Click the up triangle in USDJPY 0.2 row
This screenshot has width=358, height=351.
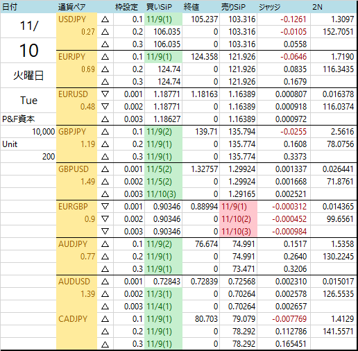[105, 32]
